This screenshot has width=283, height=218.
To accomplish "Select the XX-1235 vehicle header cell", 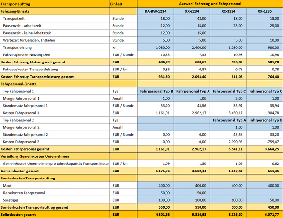I will (265, 11).
